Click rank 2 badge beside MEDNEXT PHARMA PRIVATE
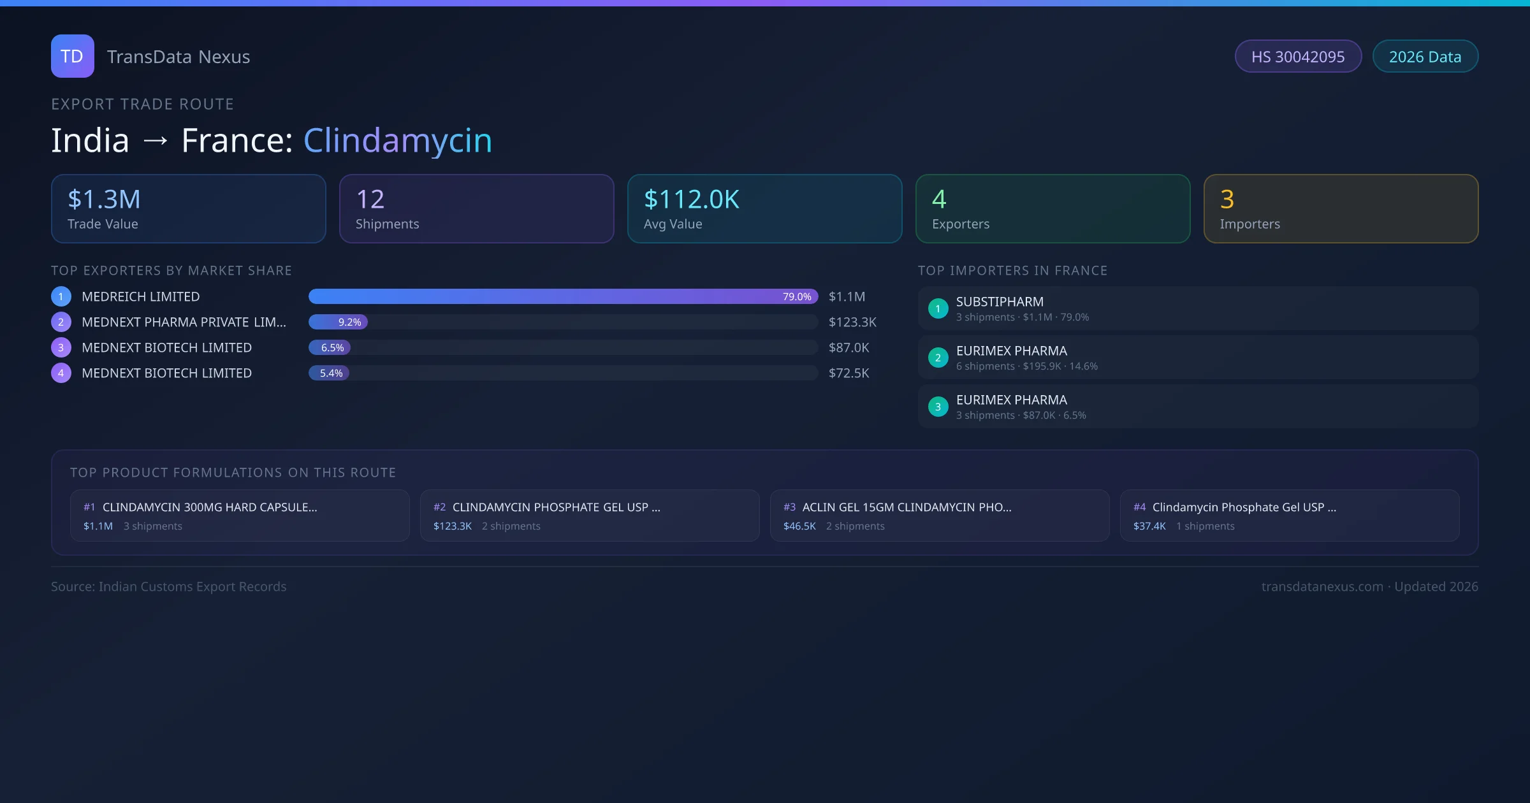The image size is (1530, 803). click(61, 322)
